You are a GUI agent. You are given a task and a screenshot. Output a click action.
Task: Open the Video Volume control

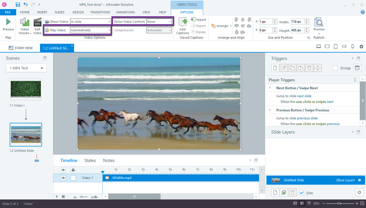pyautogui.click(x=25, y=26)
